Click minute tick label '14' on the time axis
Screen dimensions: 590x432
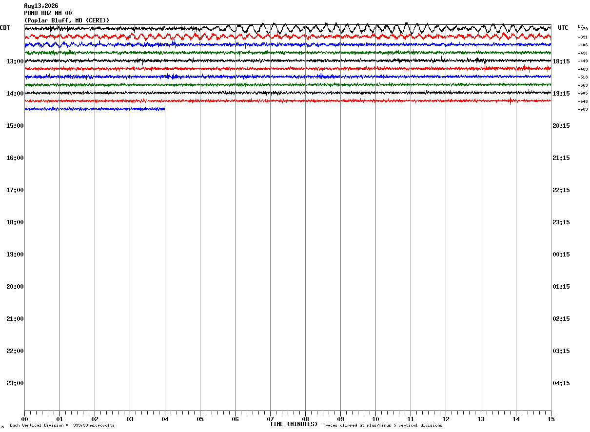point(516,419)
